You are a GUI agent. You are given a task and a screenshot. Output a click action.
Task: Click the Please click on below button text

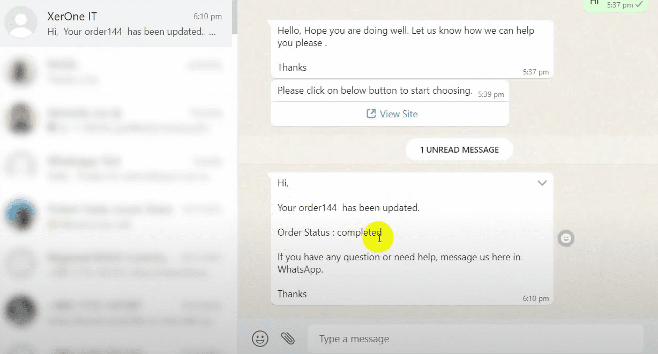tap(375, 91)
